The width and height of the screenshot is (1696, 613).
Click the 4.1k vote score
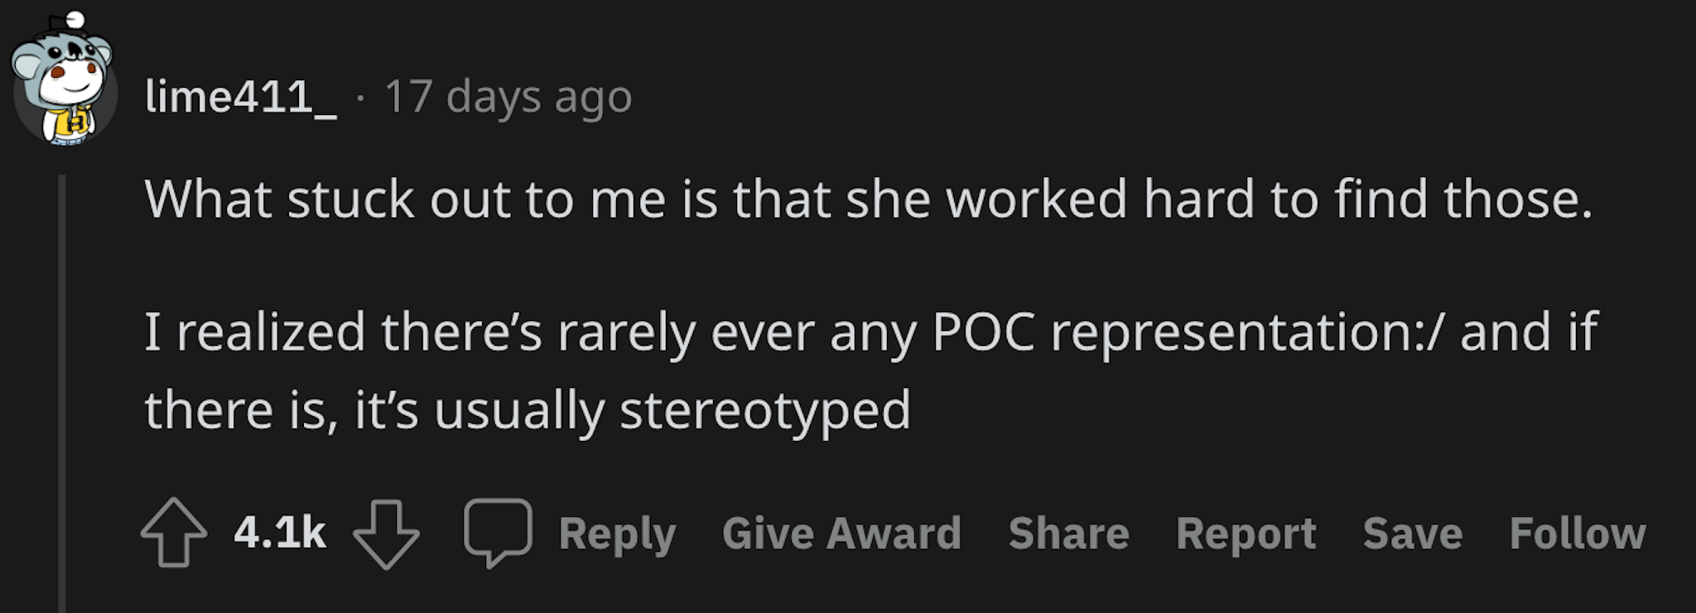[280, 533]
